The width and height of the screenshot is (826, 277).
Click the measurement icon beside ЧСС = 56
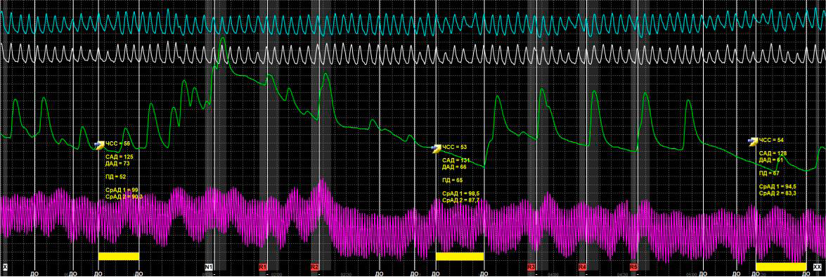pyautogui.click(x=100, y=143)
